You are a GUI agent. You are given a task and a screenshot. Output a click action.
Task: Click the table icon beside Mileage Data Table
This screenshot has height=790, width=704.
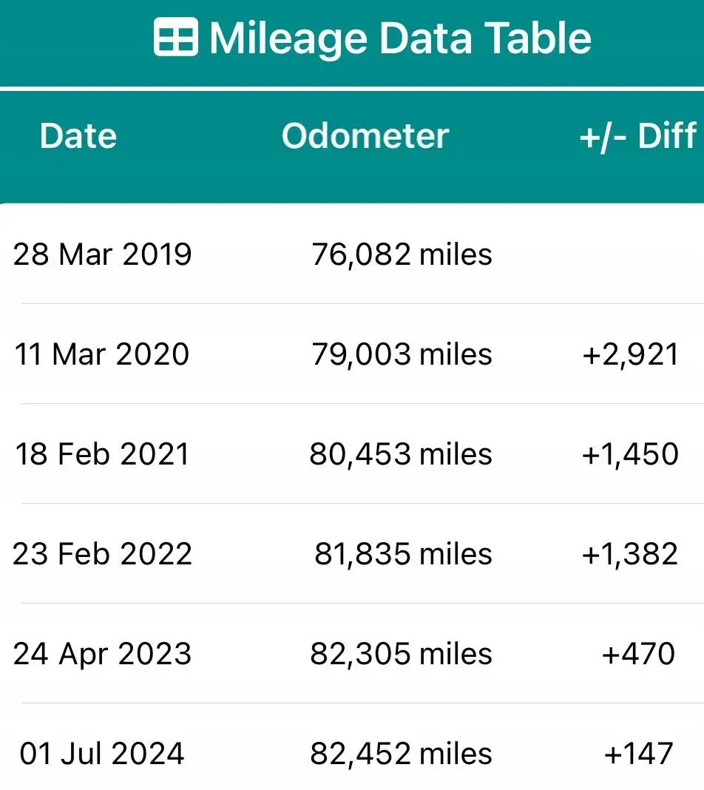coord(175,37)
